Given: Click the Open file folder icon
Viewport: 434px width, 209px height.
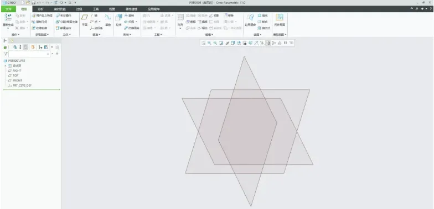Looking at the screenshot, I should click(x=28, y=2).
